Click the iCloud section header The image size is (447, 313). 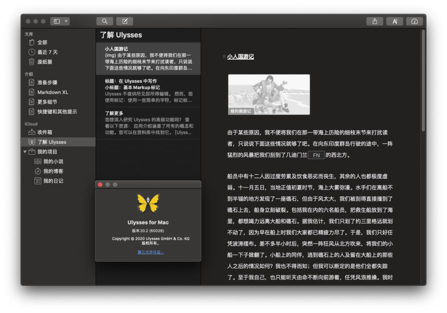point(31,124)
